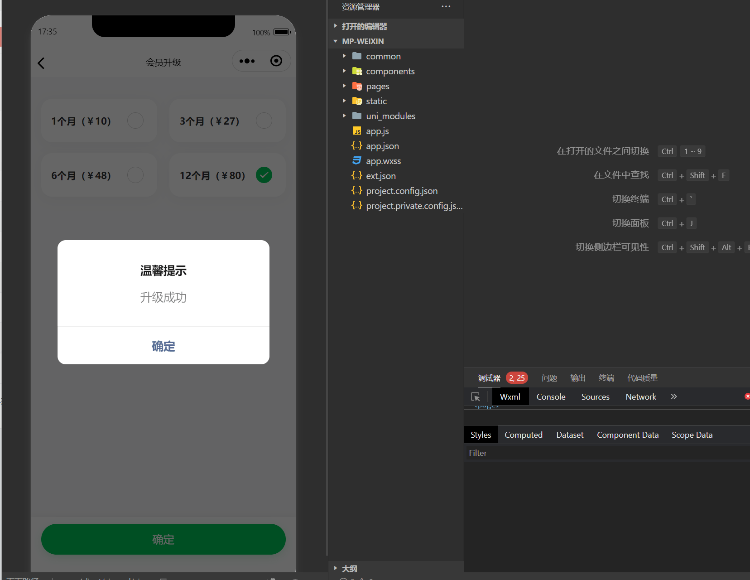Screen dimensions: 750x580
Task: Expand the pages folder arrow
Action: coord(344,86)
